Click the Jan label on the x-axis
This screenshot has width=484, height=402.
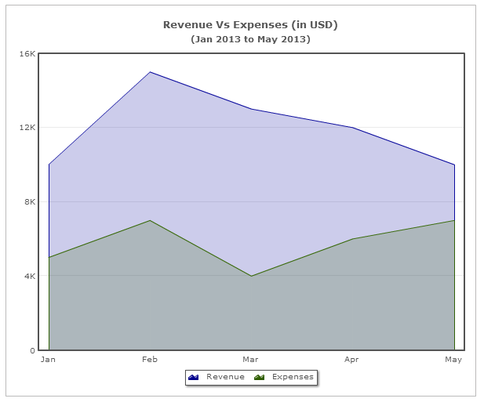point(49,360)
